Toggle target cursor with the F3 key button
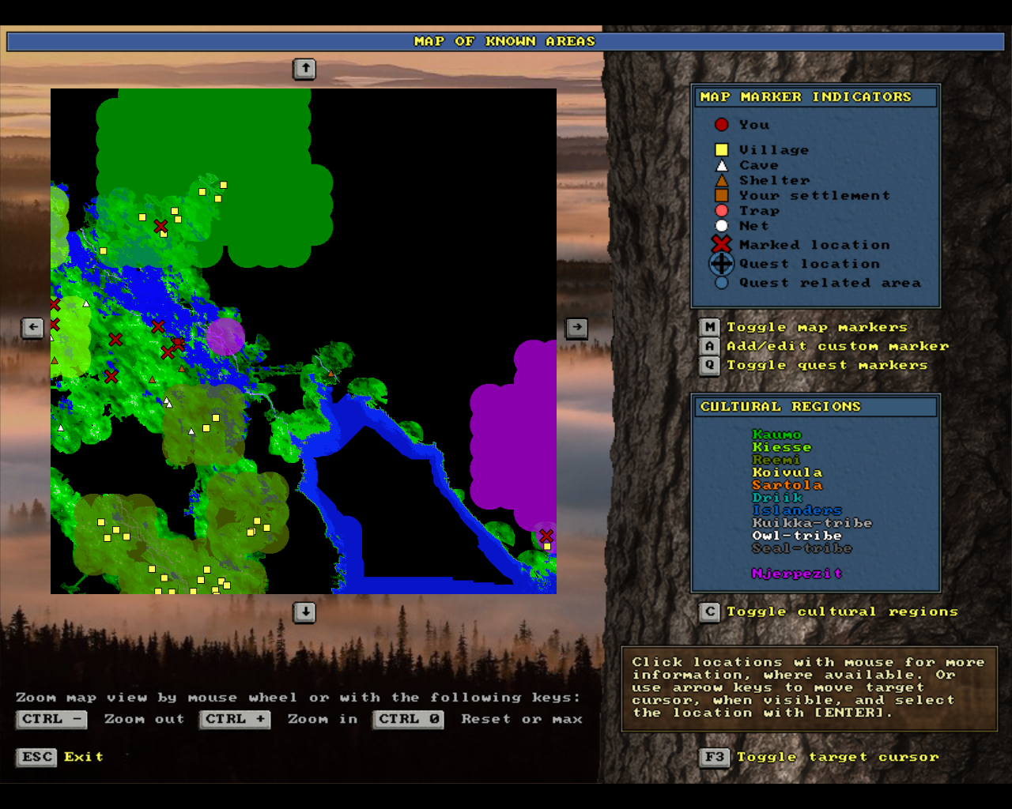1012x809 pixels. (714, 757)
